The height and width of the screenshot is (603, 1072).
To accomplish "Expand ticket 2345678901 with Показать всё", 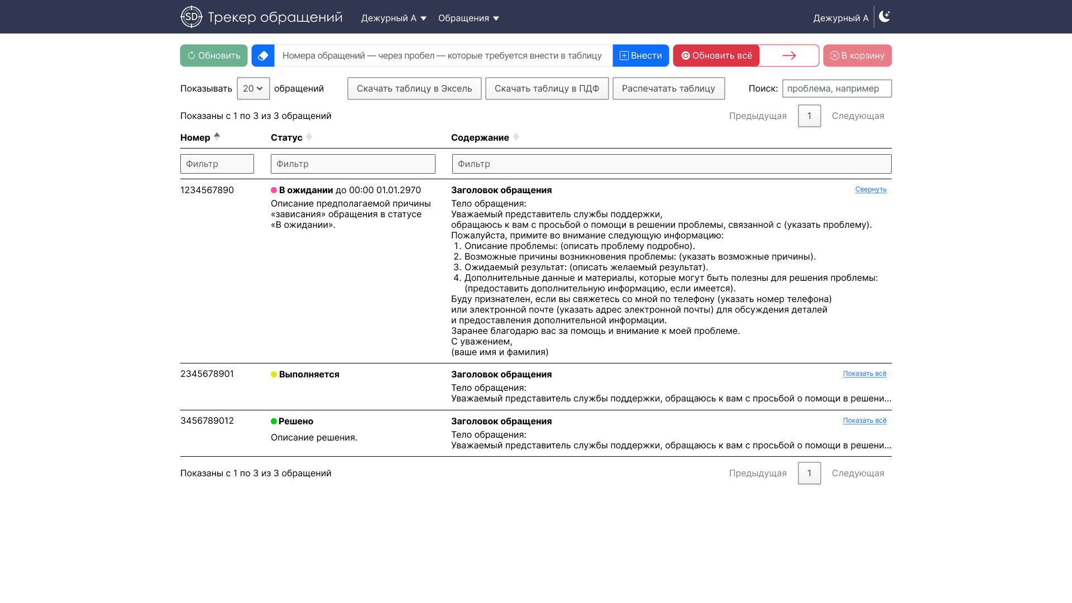I will tap(864, 374).
